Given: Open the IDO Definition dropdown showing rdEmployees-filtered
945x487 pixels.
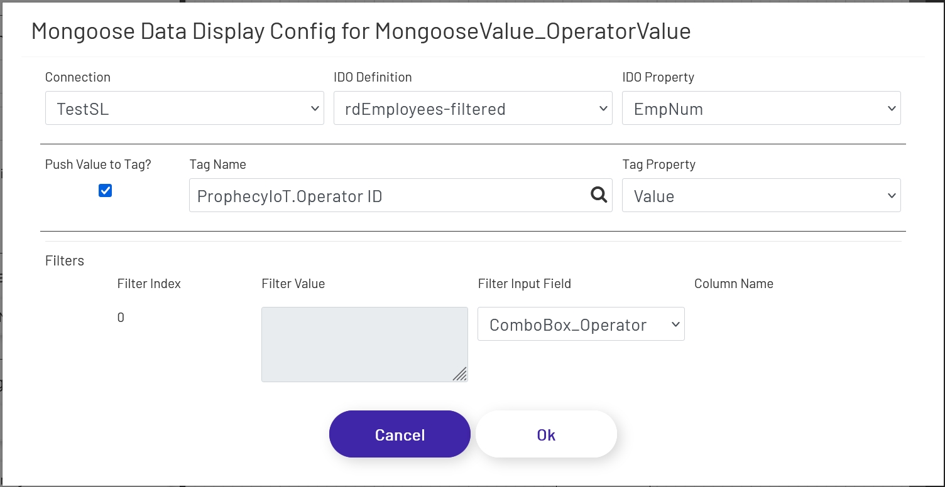Looking at the screenshot, I should pyautogui.click(x=472, y=108).
